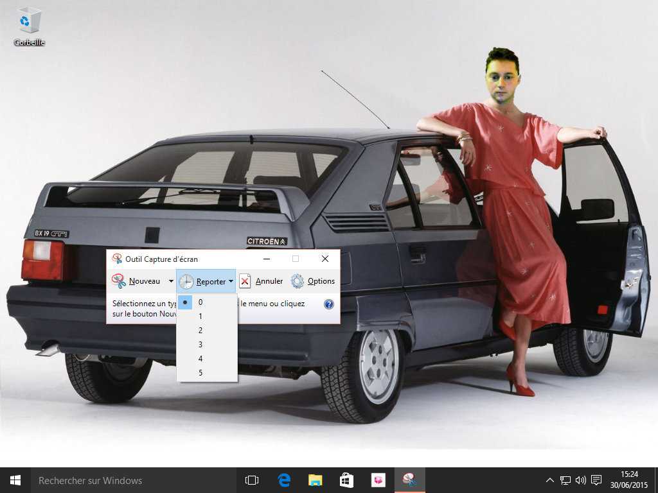
Task: Click the Task View taskbar icon
Action: click(x=252, y=480)
